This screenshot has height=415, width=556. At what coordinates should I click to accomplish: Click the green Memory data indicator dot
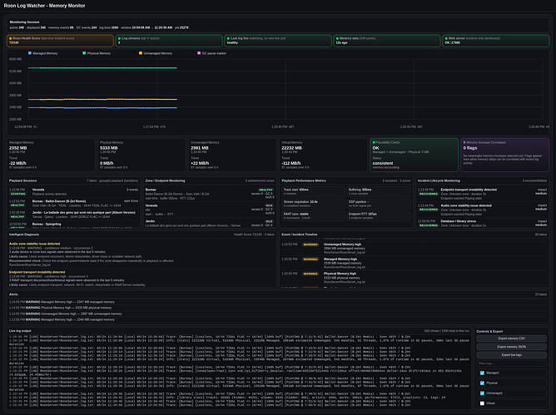337,38
